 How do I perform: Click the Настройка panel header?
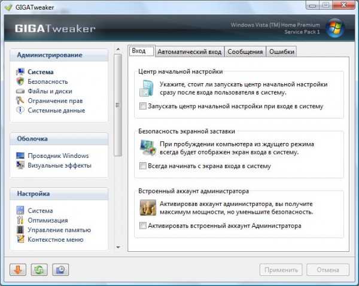(x=59, y=194)
